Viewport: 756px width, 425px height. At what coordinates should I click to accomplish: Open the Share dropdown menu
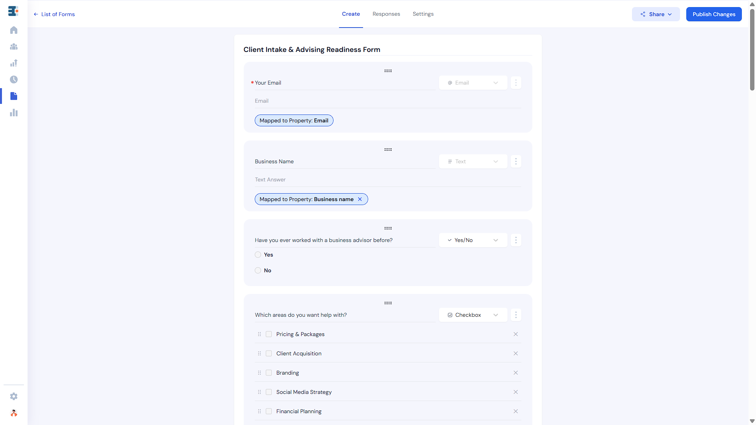click(x=656, y=14)
